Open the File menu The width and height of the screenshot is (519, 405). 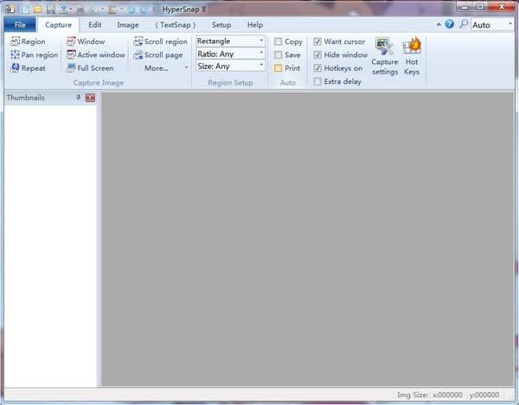point(20,25)
